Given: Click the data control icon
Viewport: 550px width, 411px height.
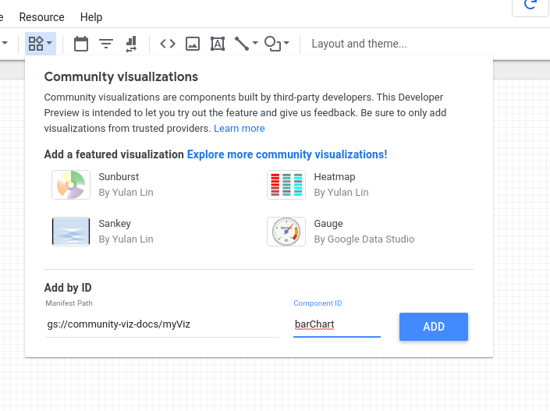Looking at the screenshot, I should [130, 44].
